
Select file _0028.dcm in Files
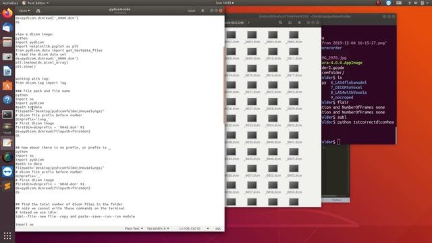tap(273, 104)
